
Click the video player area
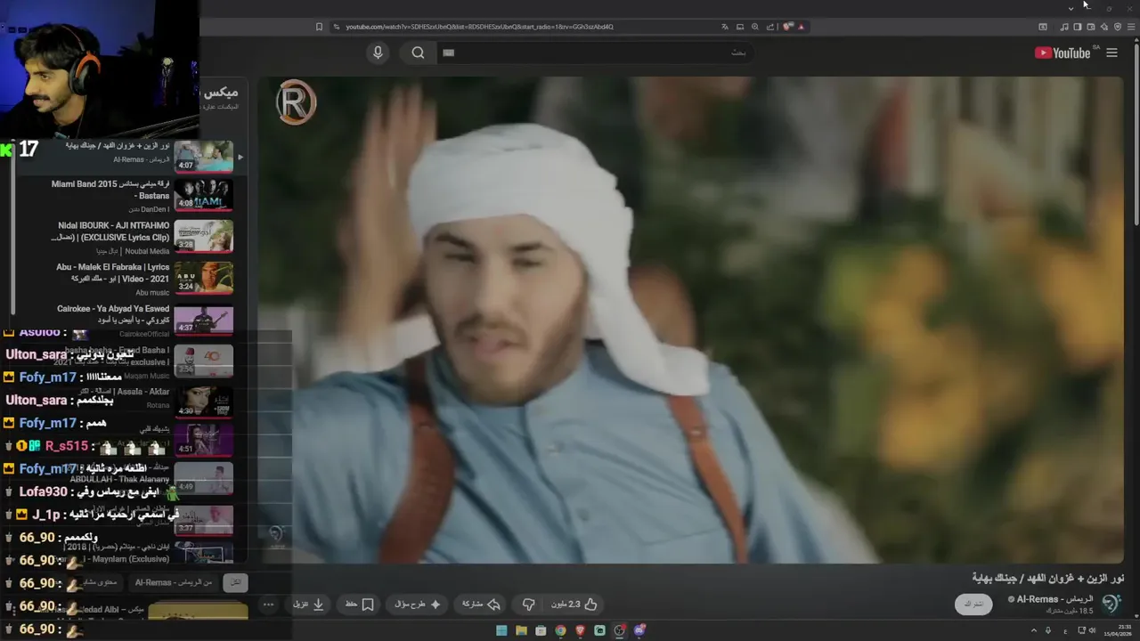(690, 320)
